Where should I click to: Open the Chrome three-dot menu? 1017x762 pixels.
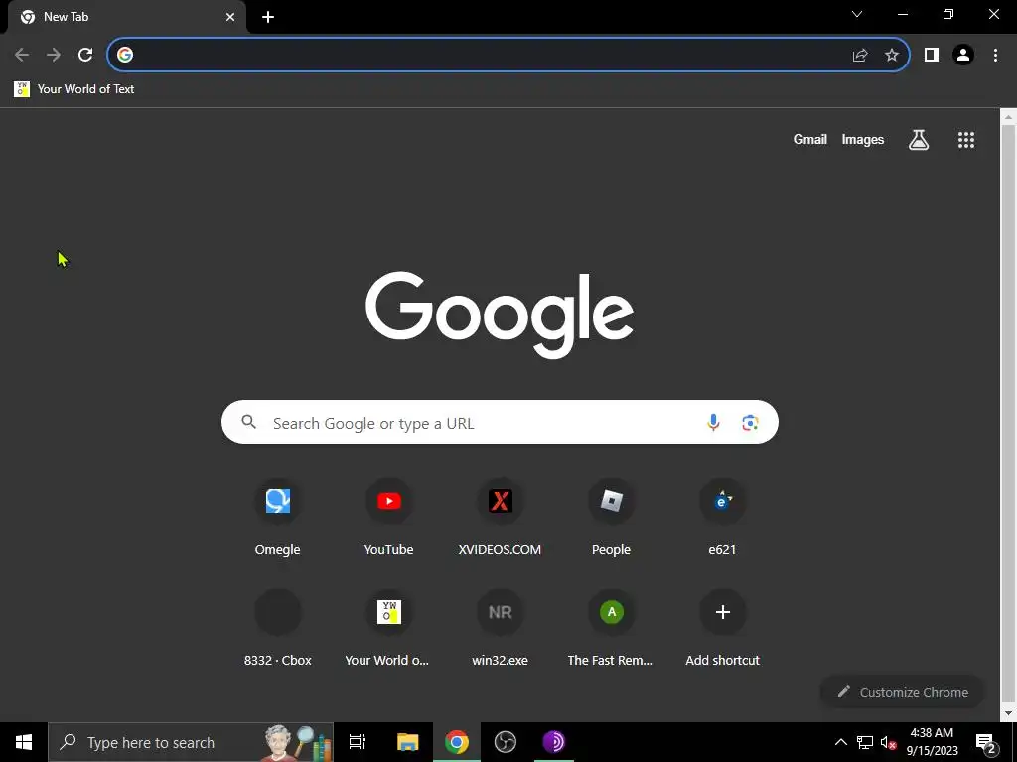[x=995, y=56]
